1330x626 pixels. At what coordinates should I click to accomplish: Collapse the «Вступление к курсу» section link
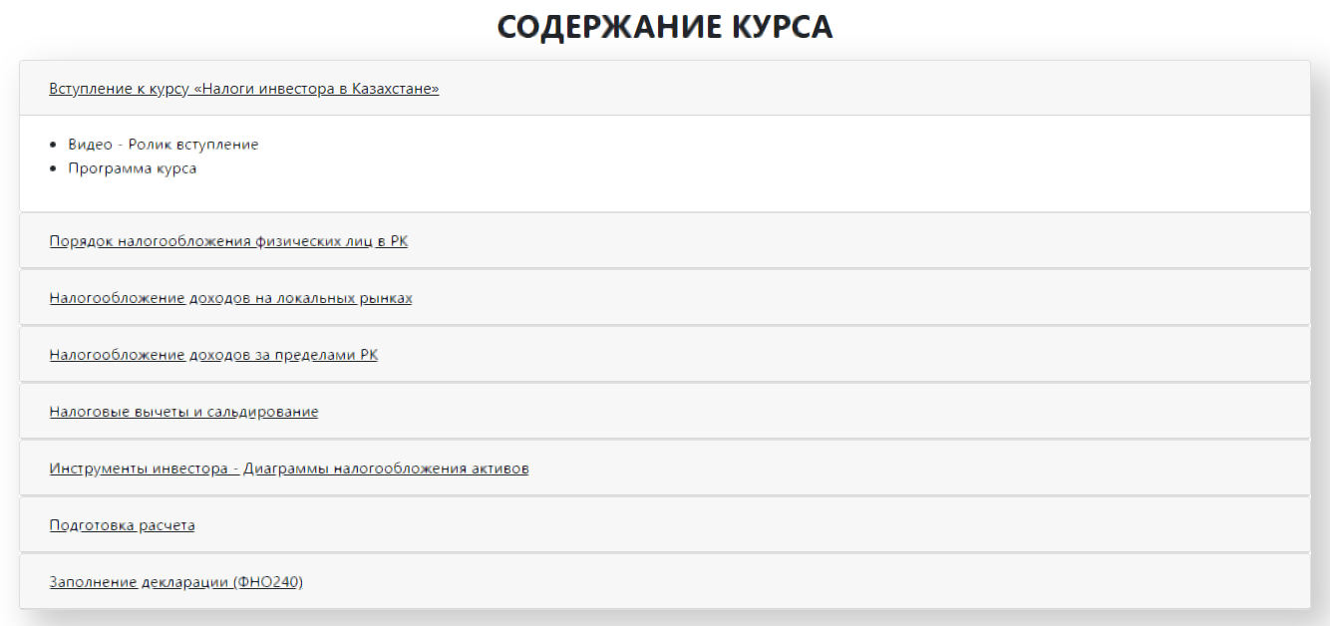click(x=243, y=89)
